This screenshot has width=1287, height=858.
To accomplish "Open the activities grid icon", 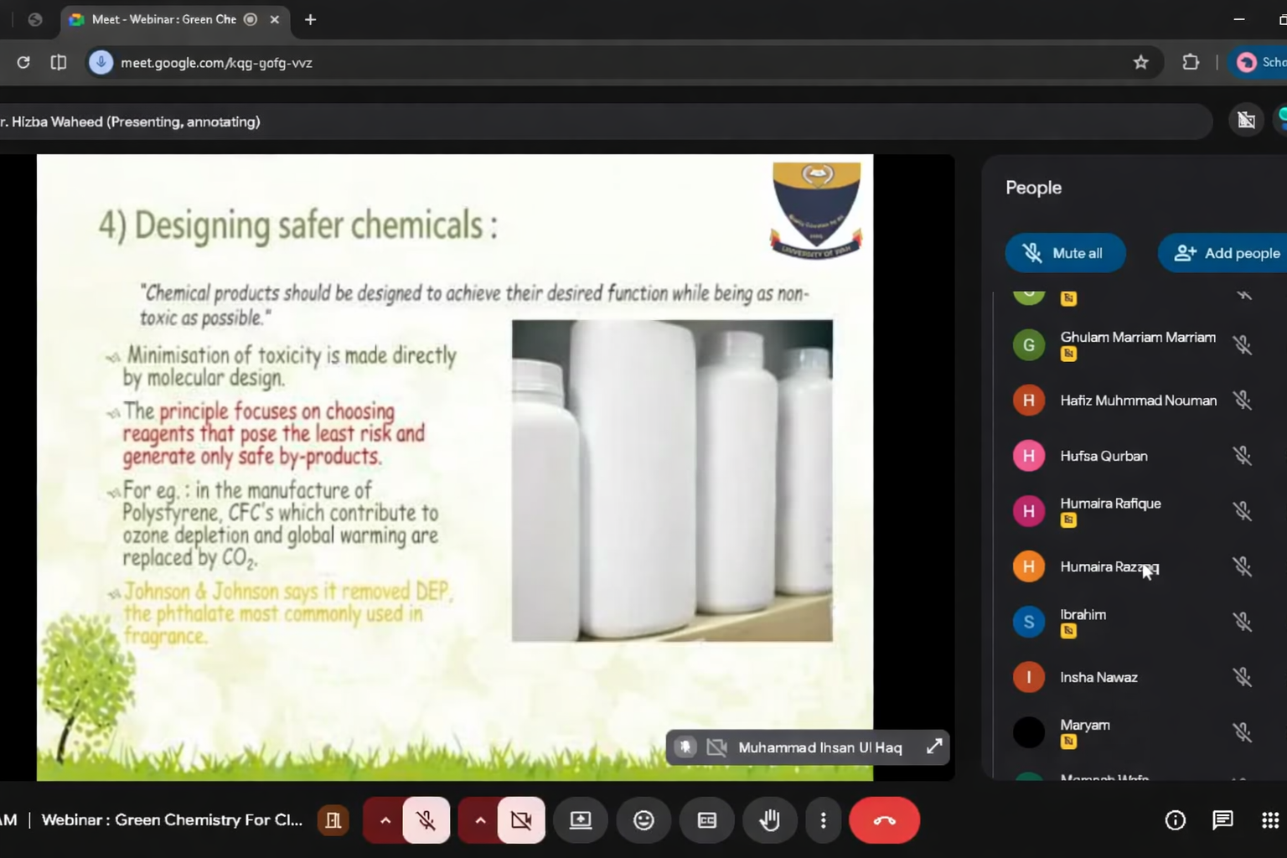I will [1269, 820].
